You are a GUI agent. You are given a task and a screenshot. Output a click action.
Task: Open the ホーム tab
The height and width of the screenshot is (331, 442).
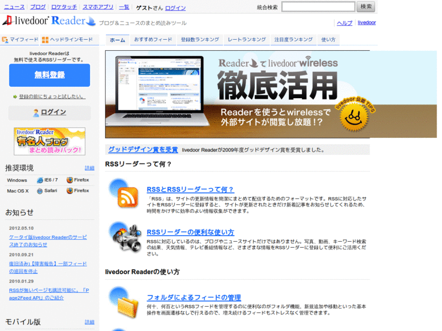click(x=118, y=40)
